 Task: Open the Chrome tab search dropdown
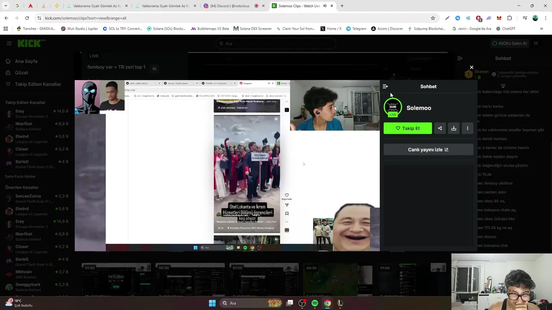click(x=6, y=6)
